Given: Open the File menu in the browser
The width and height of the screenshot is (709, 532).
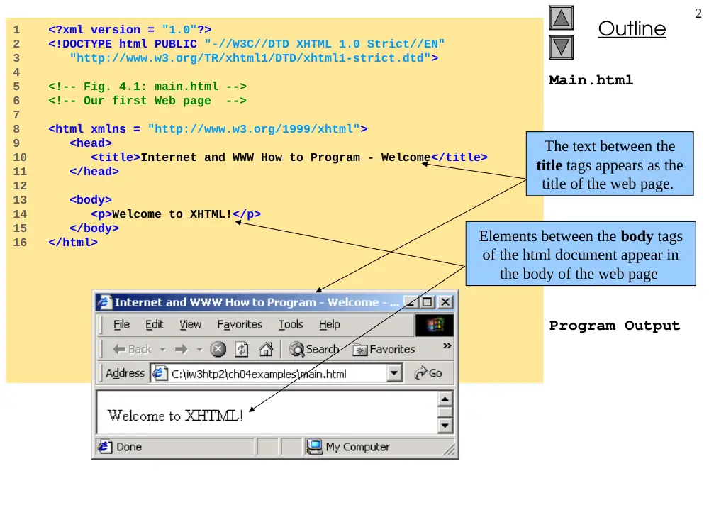Looking at the screenshot, I should [122, 324].
